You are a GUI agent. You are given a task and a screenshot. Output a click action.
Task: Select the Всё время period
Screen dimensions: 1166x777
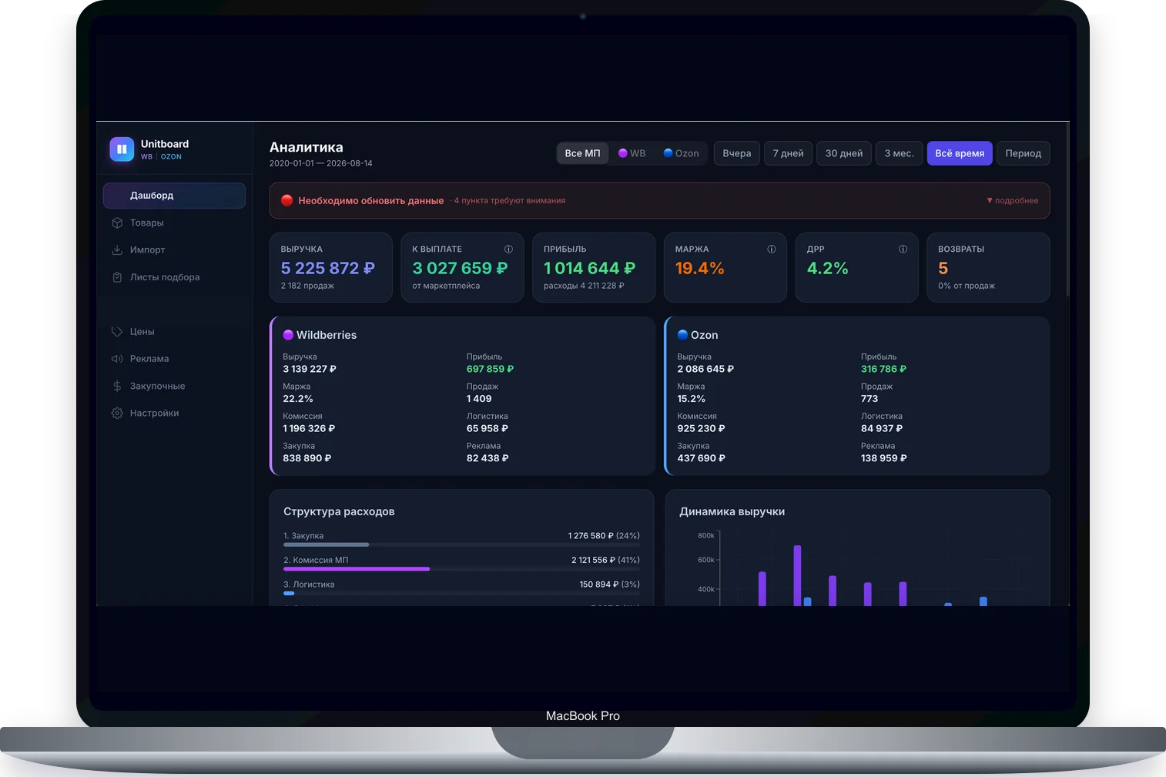point(960,153)
